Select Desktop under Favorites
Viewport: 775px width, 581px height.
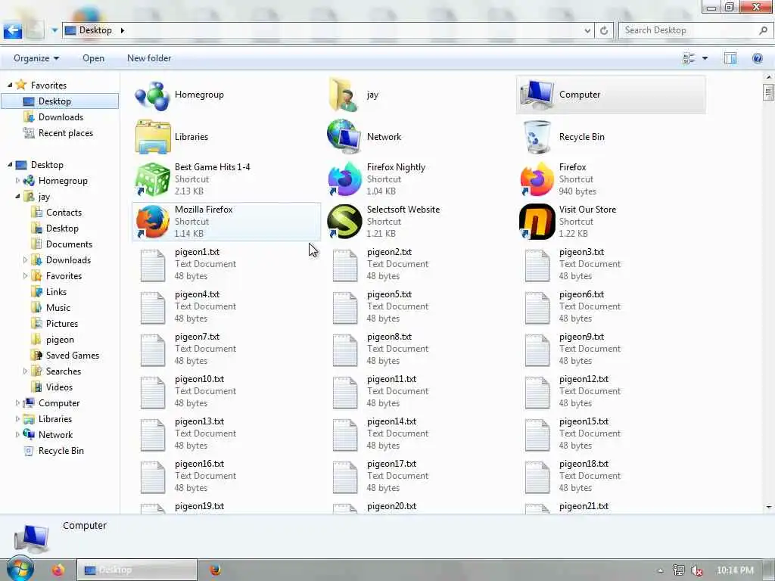61,101
